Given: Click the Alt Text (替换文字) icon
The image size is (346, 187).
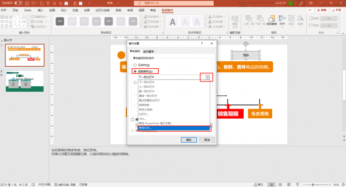Looking at the screenshot, I should 235,22.
